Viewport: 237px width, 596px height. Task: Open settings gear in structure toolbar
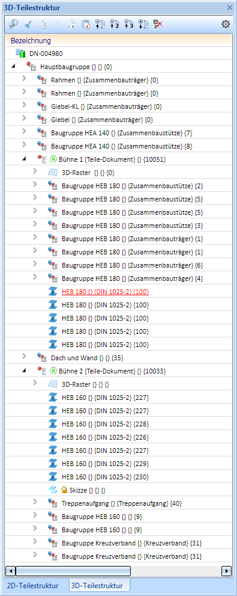click(226, 24)
